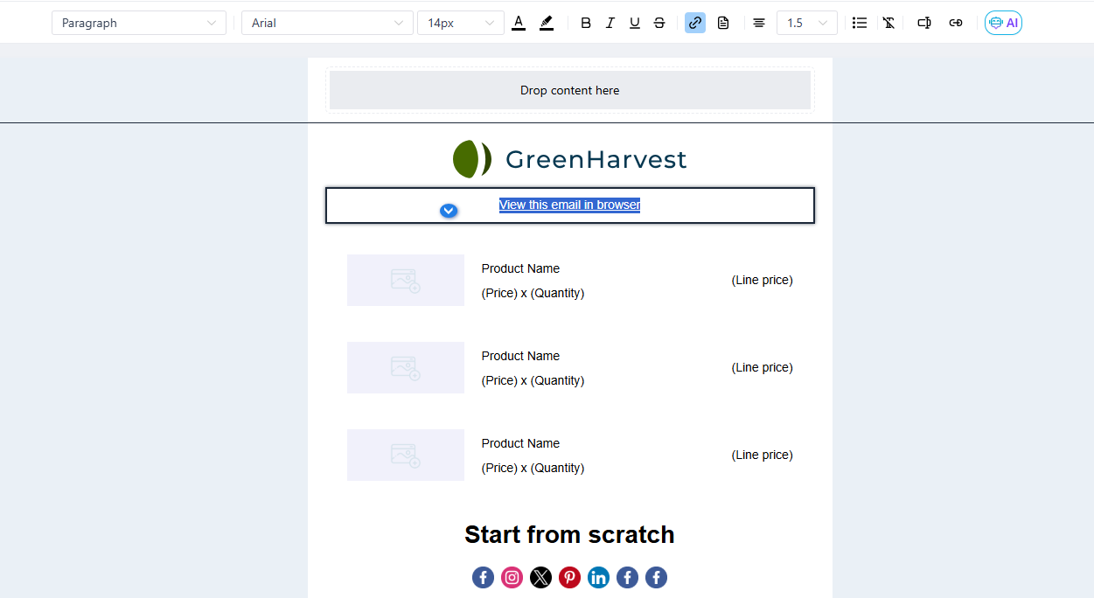1094x598 pixels.
Task: Click the View this email in browser link
Action: tap(569, 205)
